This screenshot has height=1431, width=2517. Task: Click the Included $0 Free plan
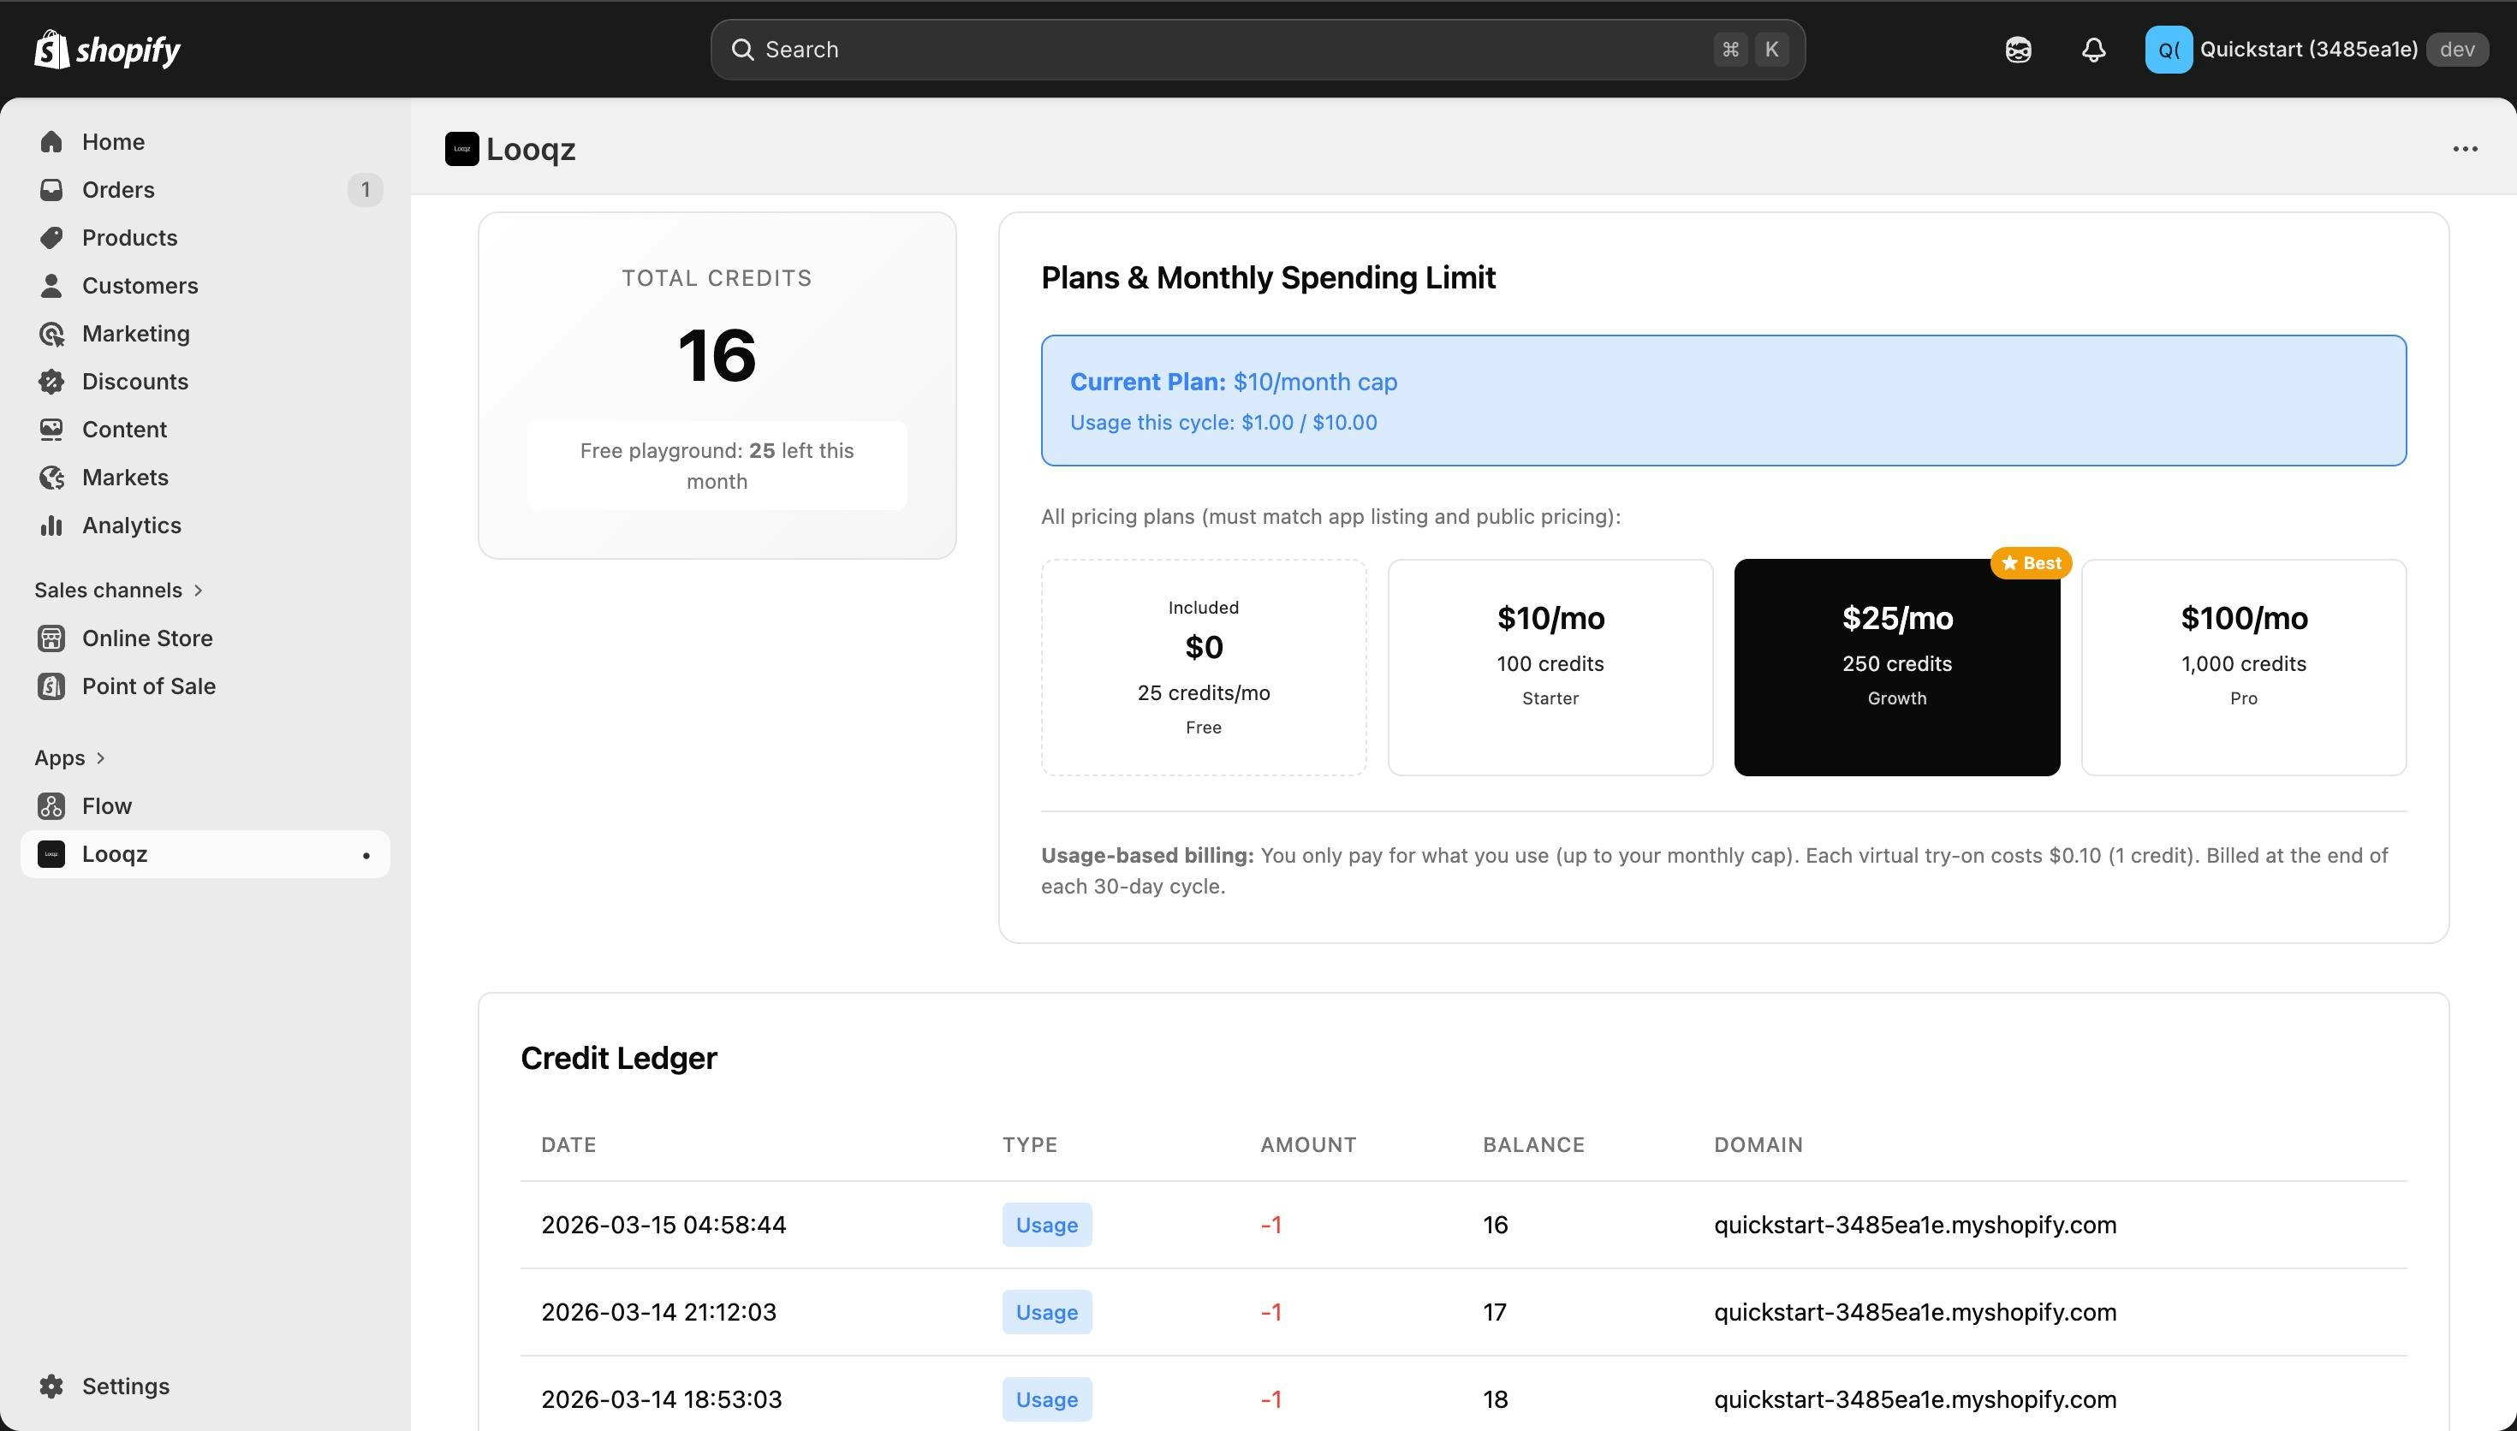pyautogui.click(x=1203, y=668)
